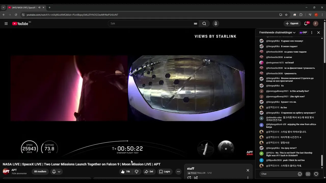
Task: Open the emoji picker in chat
Action: tap(300, 174)
